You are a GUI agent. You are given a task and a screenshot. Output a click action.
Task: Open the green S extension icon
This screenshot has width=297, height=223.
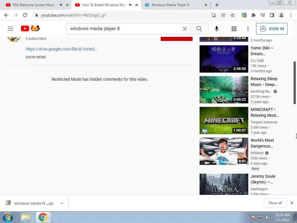click(x=244, y=15)
